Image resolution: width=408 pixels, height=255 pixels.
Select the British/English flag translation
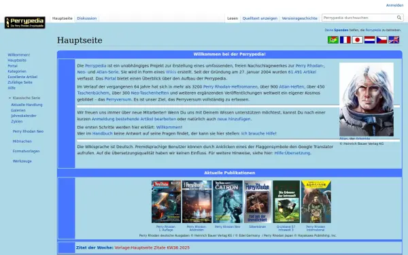[394, 40]
